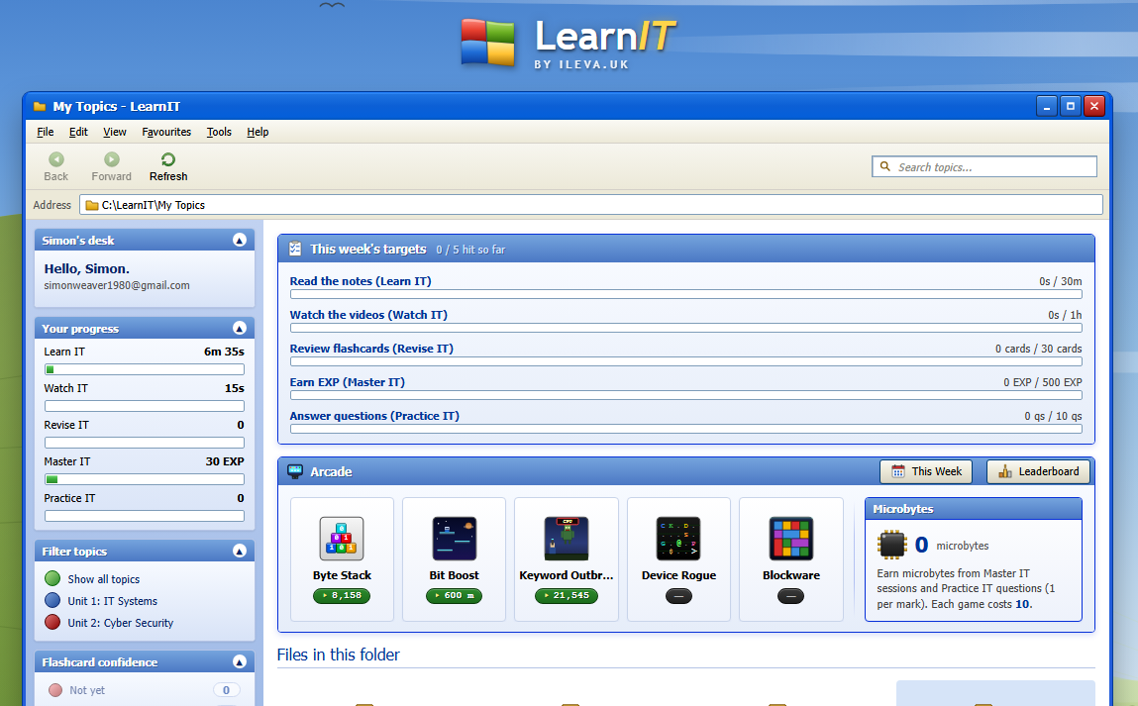
Task: Click the 6m 35s Learn IT time
Action: [x=224, y=352]
